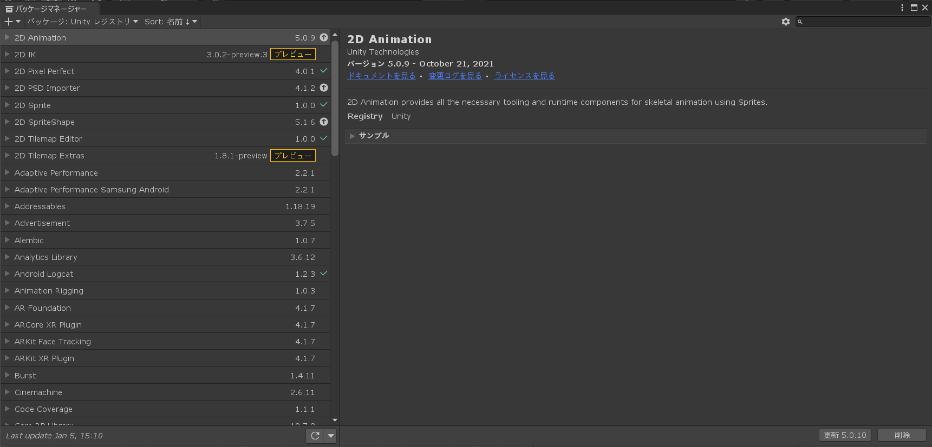The height and width of the screenshot is (447, 932).
Task: Select the ARKit XR Plugin package
Action: (x=165, y=358)
